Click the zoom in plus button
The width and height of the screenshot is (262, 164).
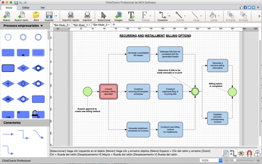(258, 160)
